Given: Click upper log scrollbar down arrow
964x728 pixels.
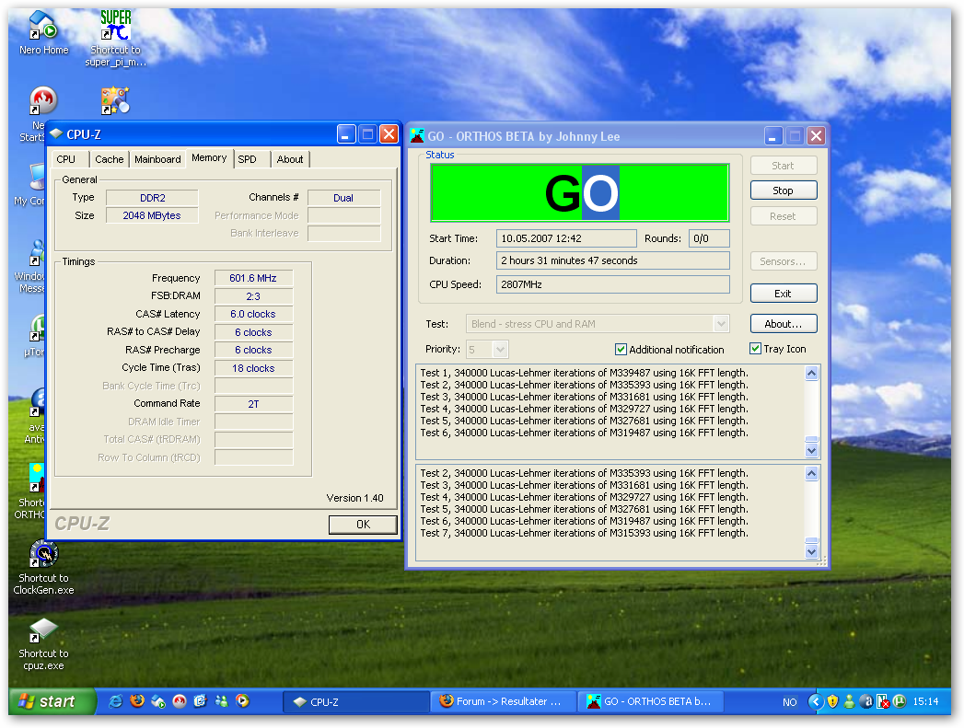Looking at the screenshot, I should pos(811,450).
